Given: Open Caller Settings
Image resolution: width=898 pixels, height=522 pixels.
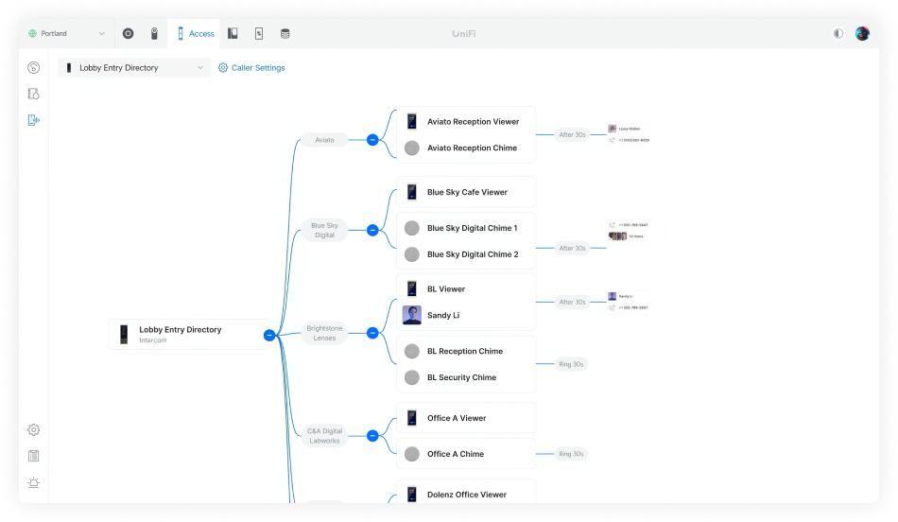Looking at the screenshot, I should tap(251, 68).
